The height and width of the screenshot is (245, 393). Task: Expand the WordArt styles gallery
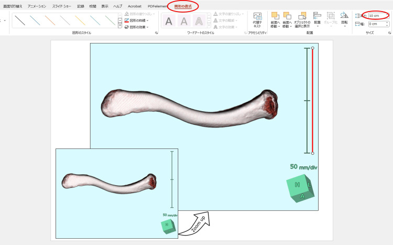point(209,26)
